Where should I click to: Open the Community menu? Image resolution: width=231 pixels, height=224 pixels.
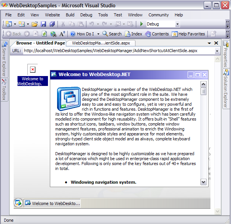(x=158, y=15)
